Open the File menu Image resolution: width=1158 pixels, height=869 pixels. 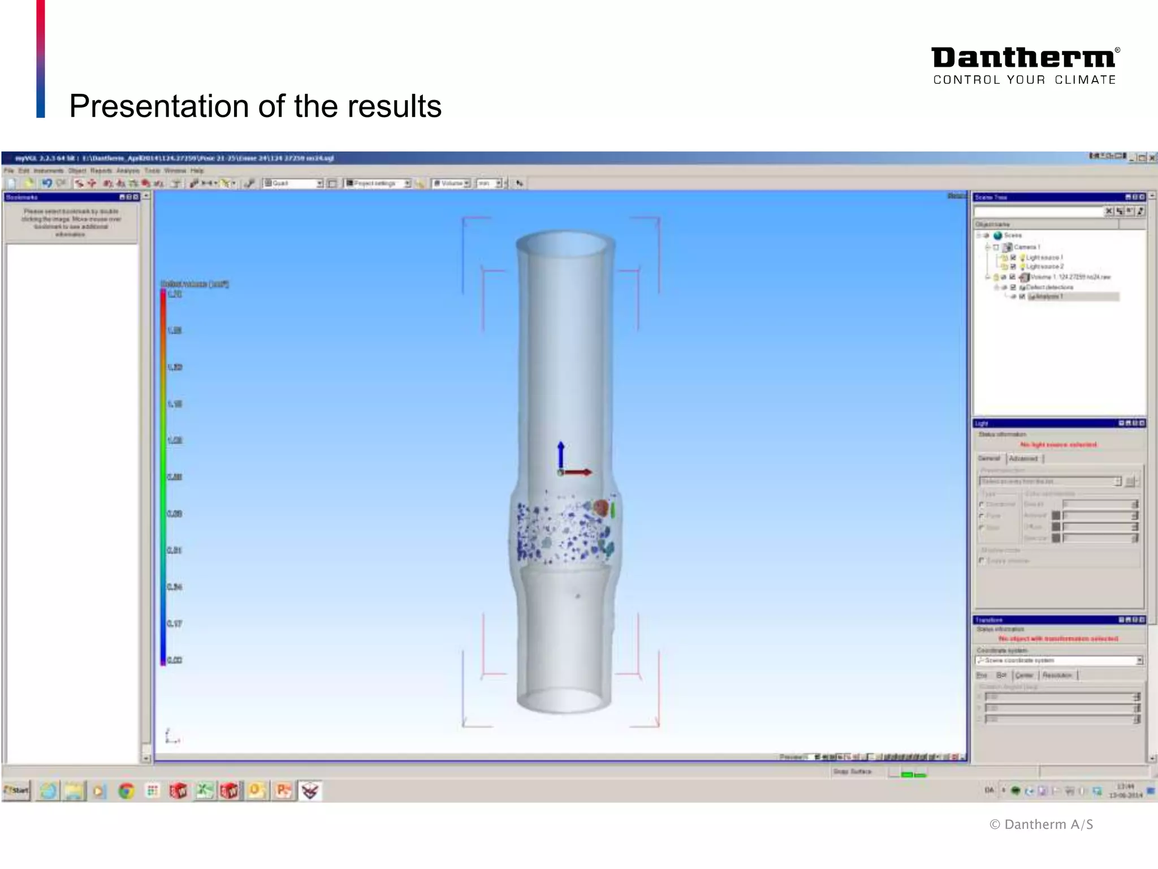[x=8, y=170]
